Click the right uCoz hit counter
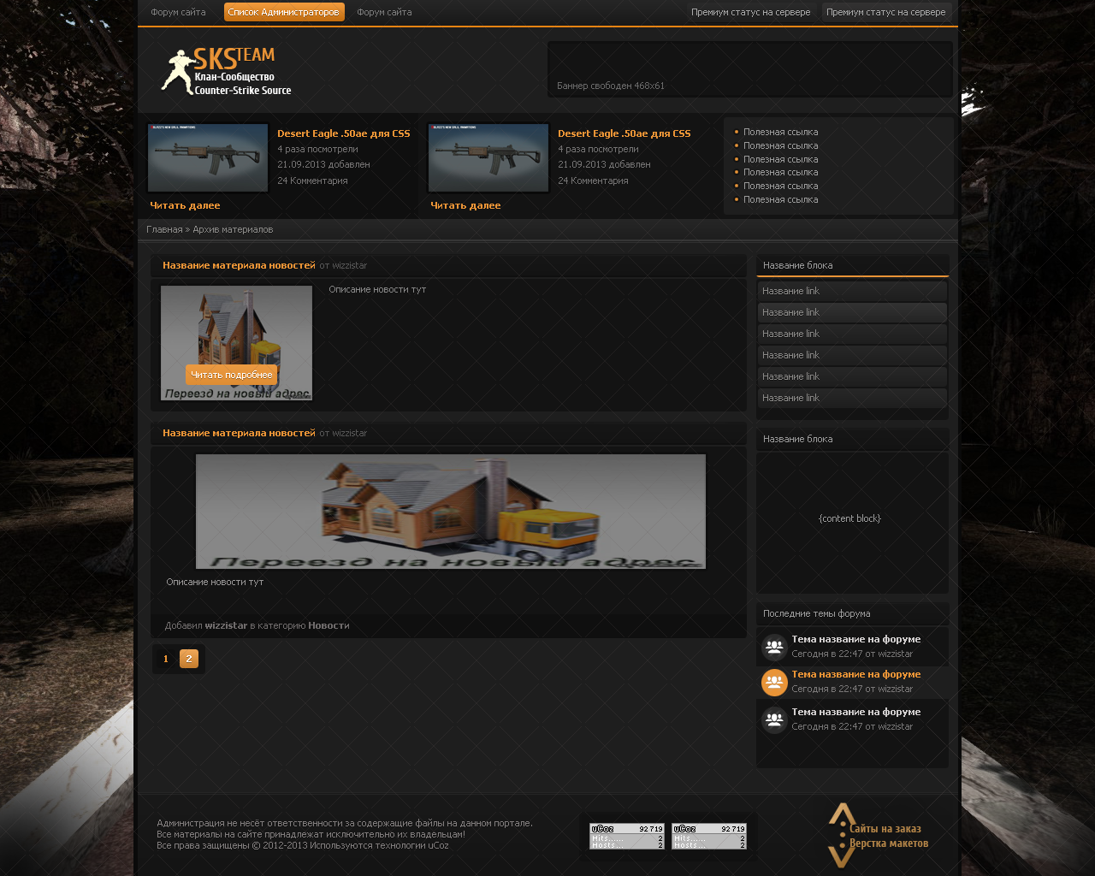This screenshot has height=876, width=1095. pos(709,836)
